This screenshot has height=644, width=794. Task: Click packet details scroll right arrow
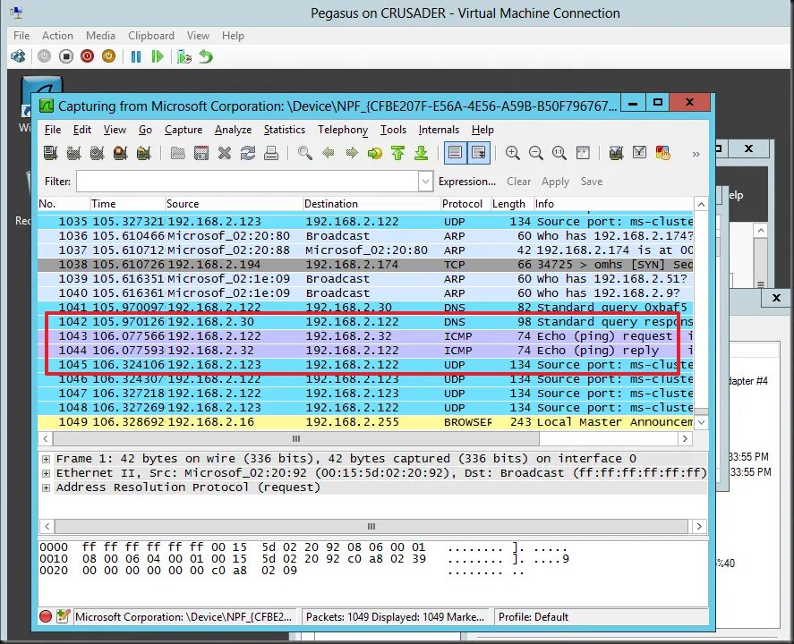699,526
